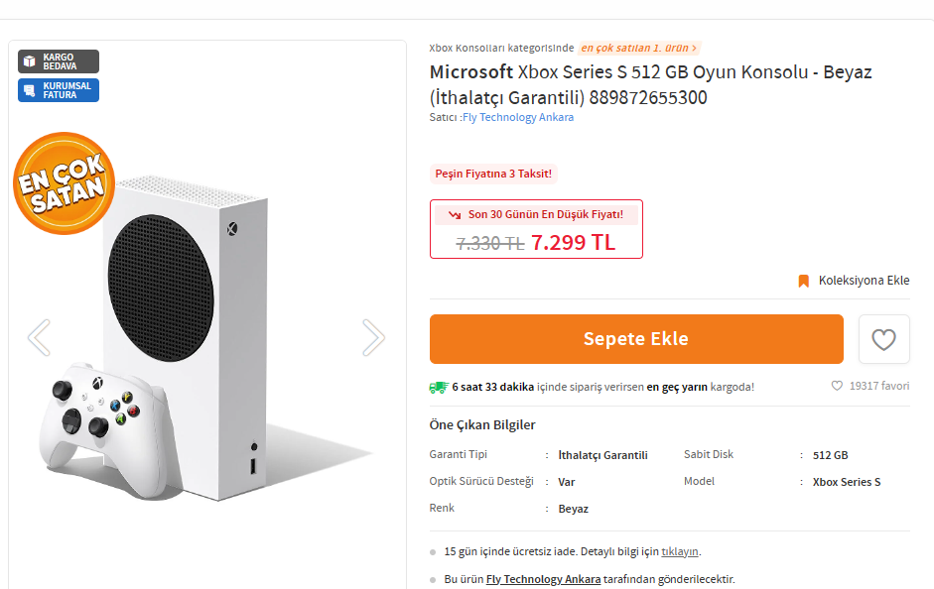Screen dimensions: 934x589
Task: Click the Peşin Fiyatına 3 Taksit label
Action: [494, 174]
